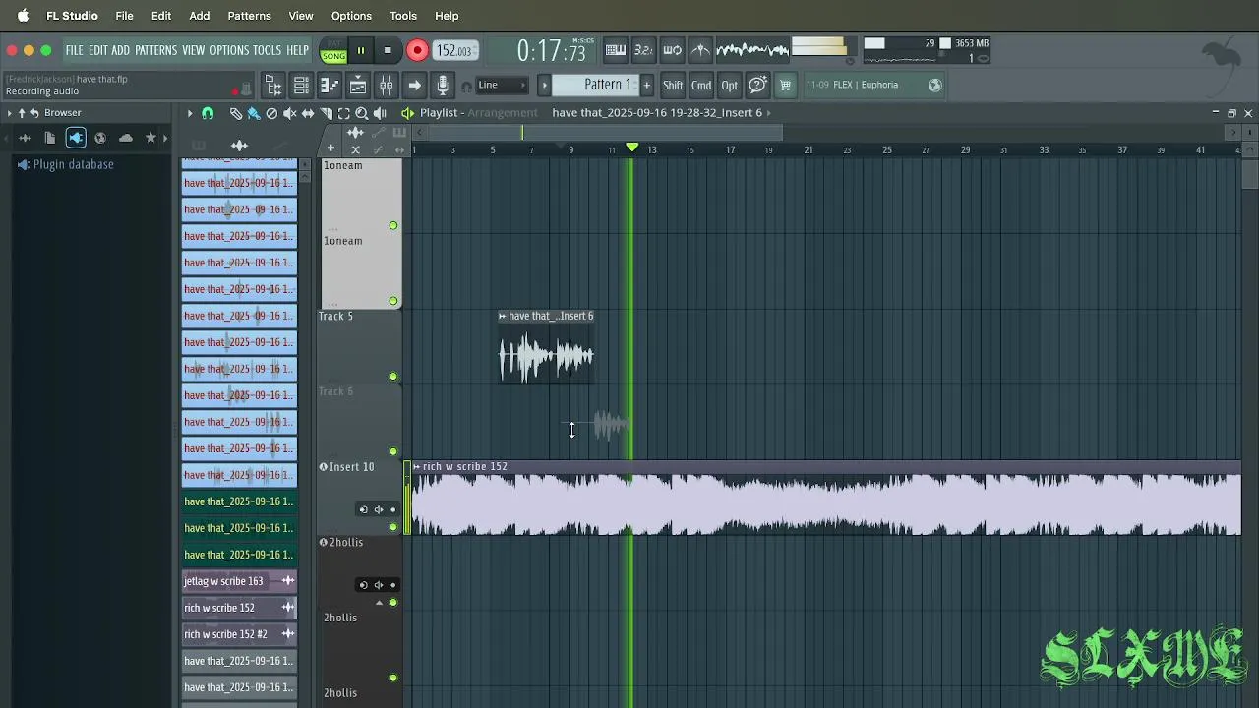1259x708 pixels.
Task: Select the Slip tool
Action: [x=308, y=113]
